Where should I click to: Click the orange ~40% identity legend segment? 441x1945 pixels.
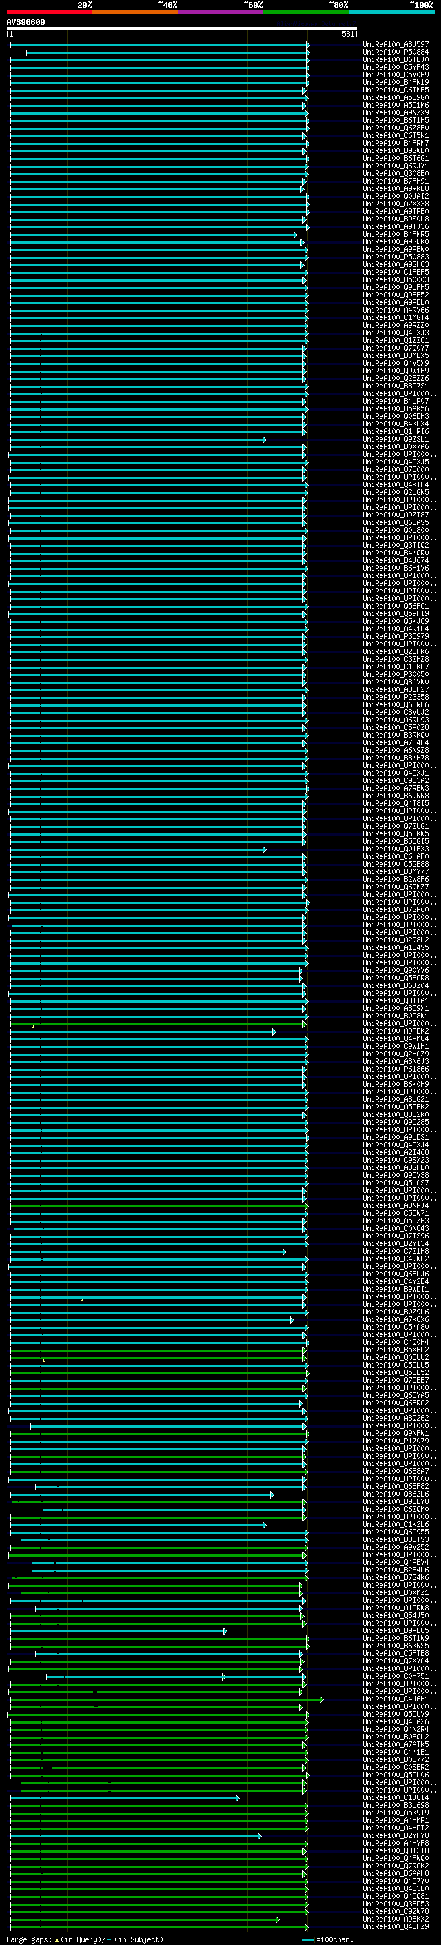point(135,12)
